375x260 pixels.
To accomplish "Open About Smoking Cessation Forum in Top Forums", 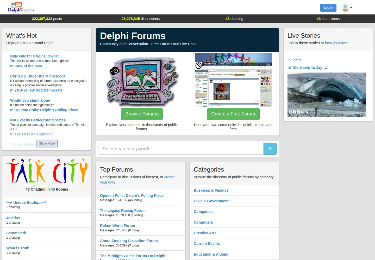I will 129,241.
